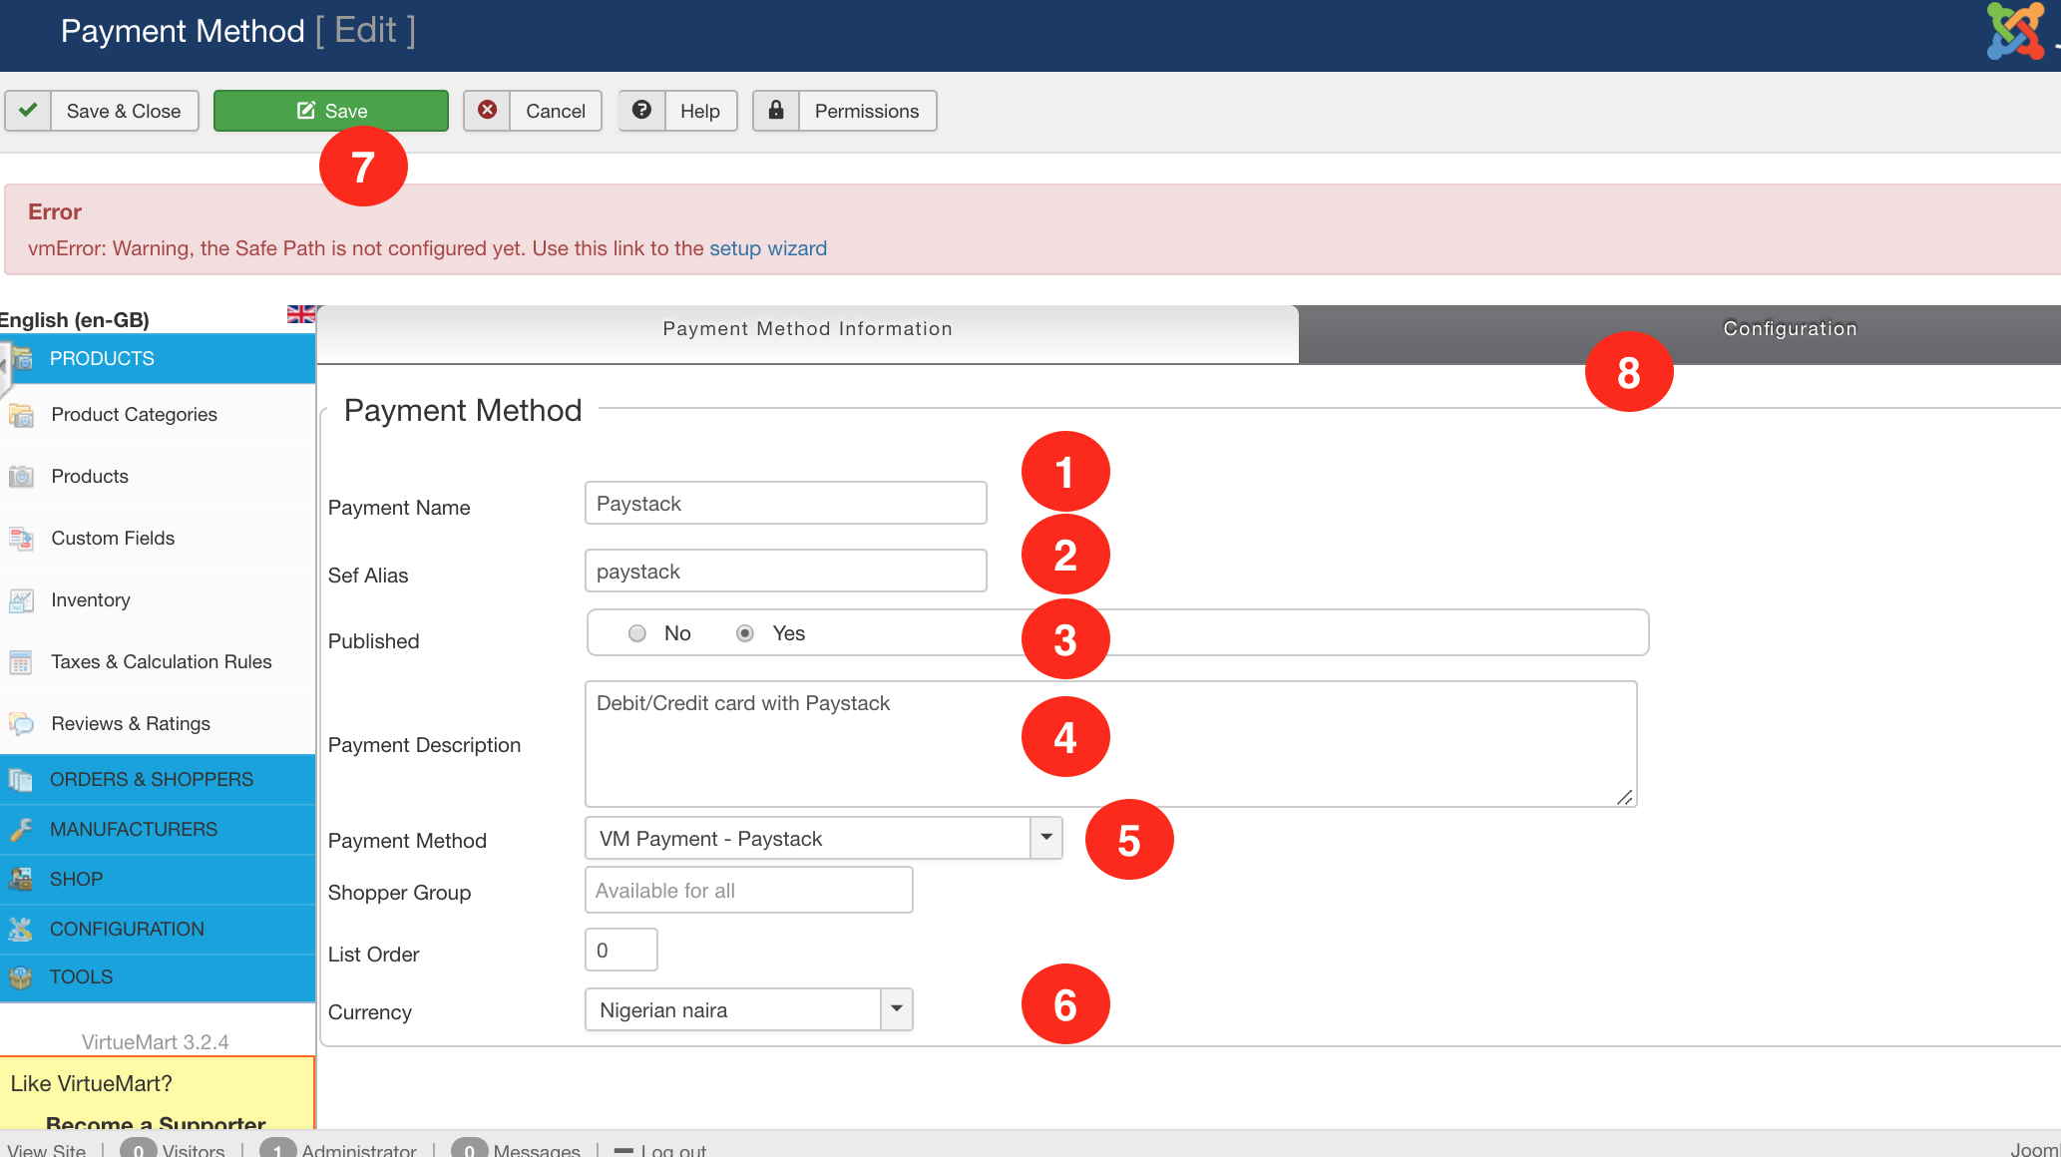Expand the MANUFACTURERS section
Viewport: 2061px width, 1157px height.
158,829
